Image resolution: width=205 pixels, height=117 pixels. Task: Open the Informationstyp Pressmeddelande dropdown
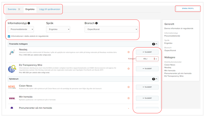coord(21,29)
